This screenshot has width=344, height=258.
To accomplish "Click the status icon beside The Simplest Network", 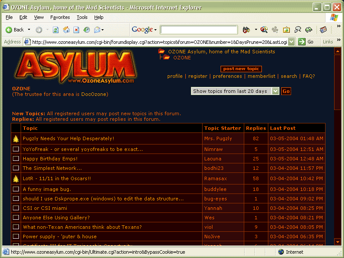I will [x=16, y=168].
